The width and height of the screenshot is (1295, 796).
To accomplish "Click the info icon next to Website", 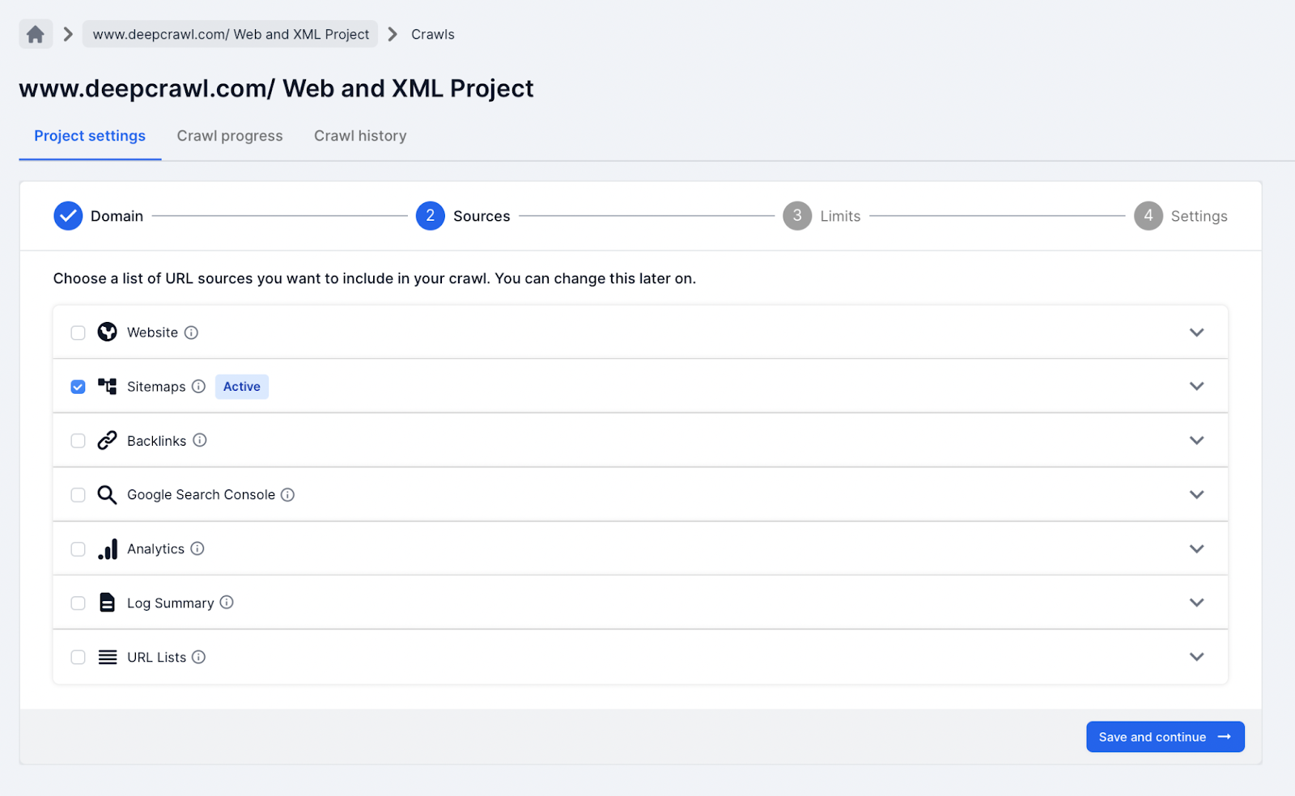I will point(191,332).
